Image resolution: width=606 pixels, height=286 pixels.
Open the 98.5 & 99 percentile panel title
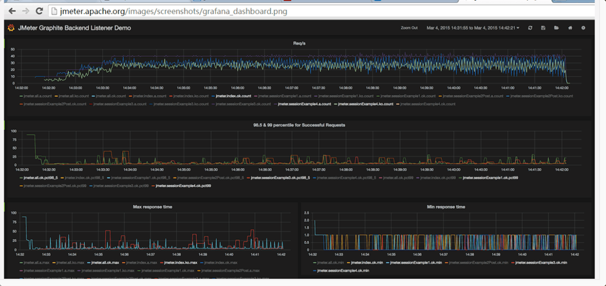[x=299, y=125]
